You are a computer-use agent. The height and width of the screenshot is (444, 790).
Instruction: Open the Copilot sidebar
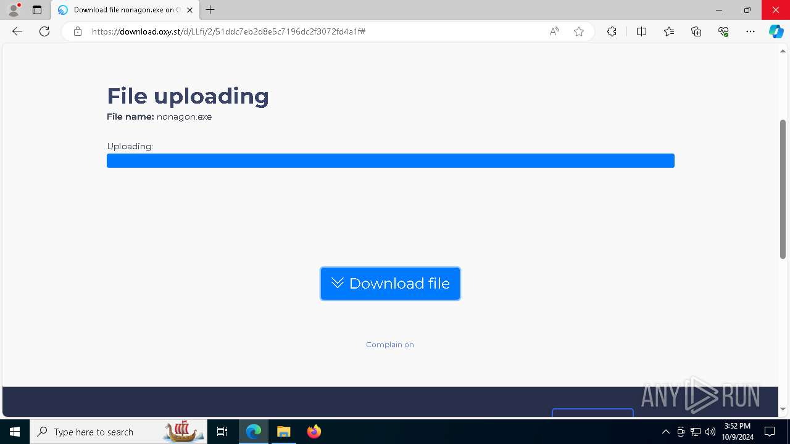coord(776,31)
